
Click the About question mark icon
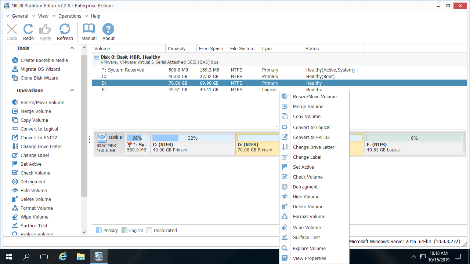click(108, 32)
